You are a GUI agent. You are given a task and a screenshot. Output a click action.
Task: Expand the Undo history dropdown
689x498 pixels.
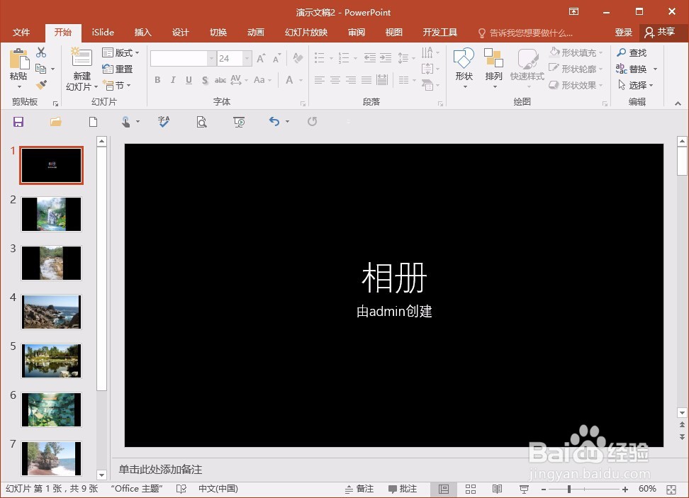click(x=287, y=121)
